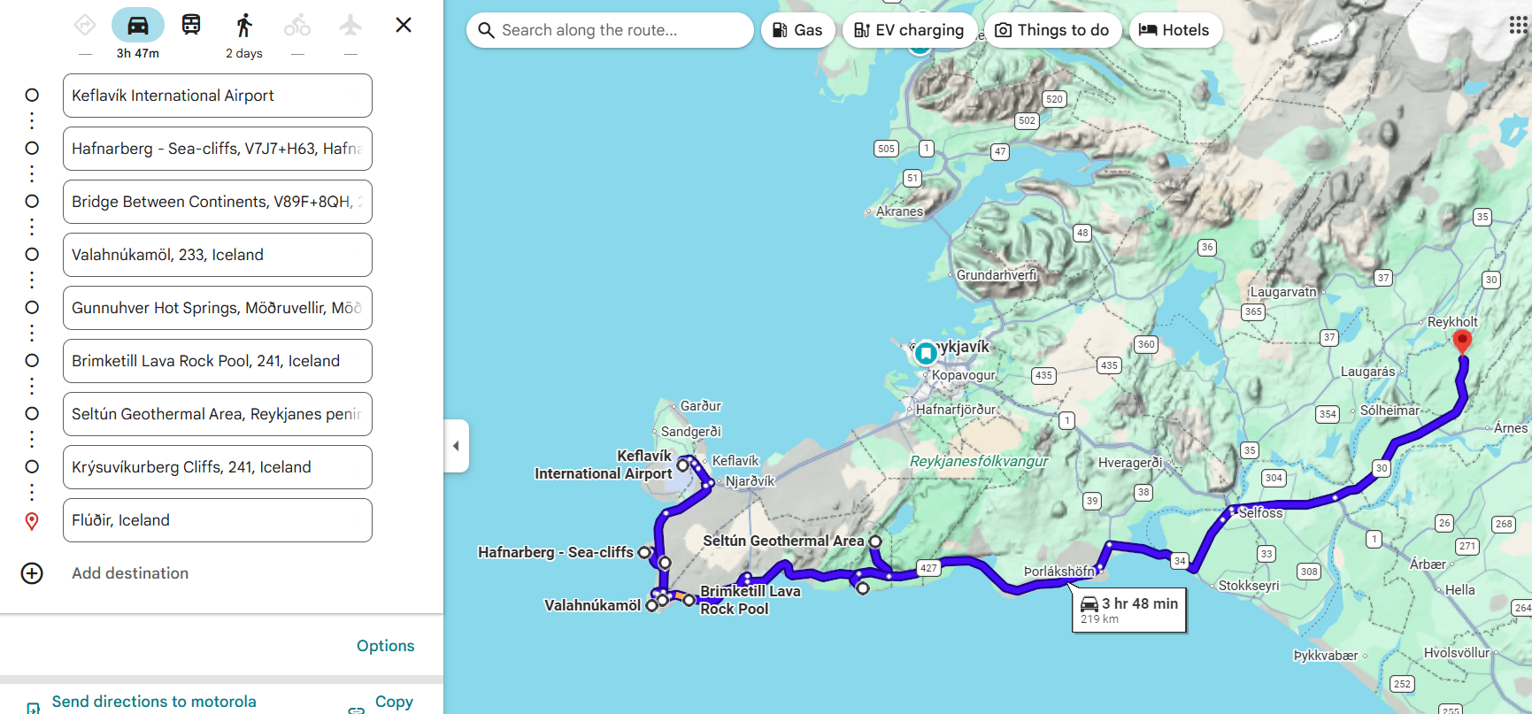Image resolution: width=1532 pixels, height=714 pixels.
Task: Click Selfoss town label on map
Action: pos(1260,513)
